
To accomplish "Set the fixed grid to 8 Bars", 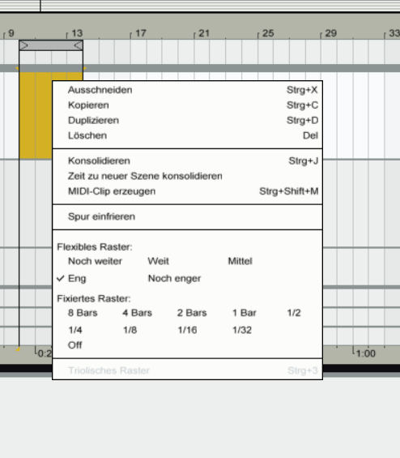I will click(x=83, y=313).
